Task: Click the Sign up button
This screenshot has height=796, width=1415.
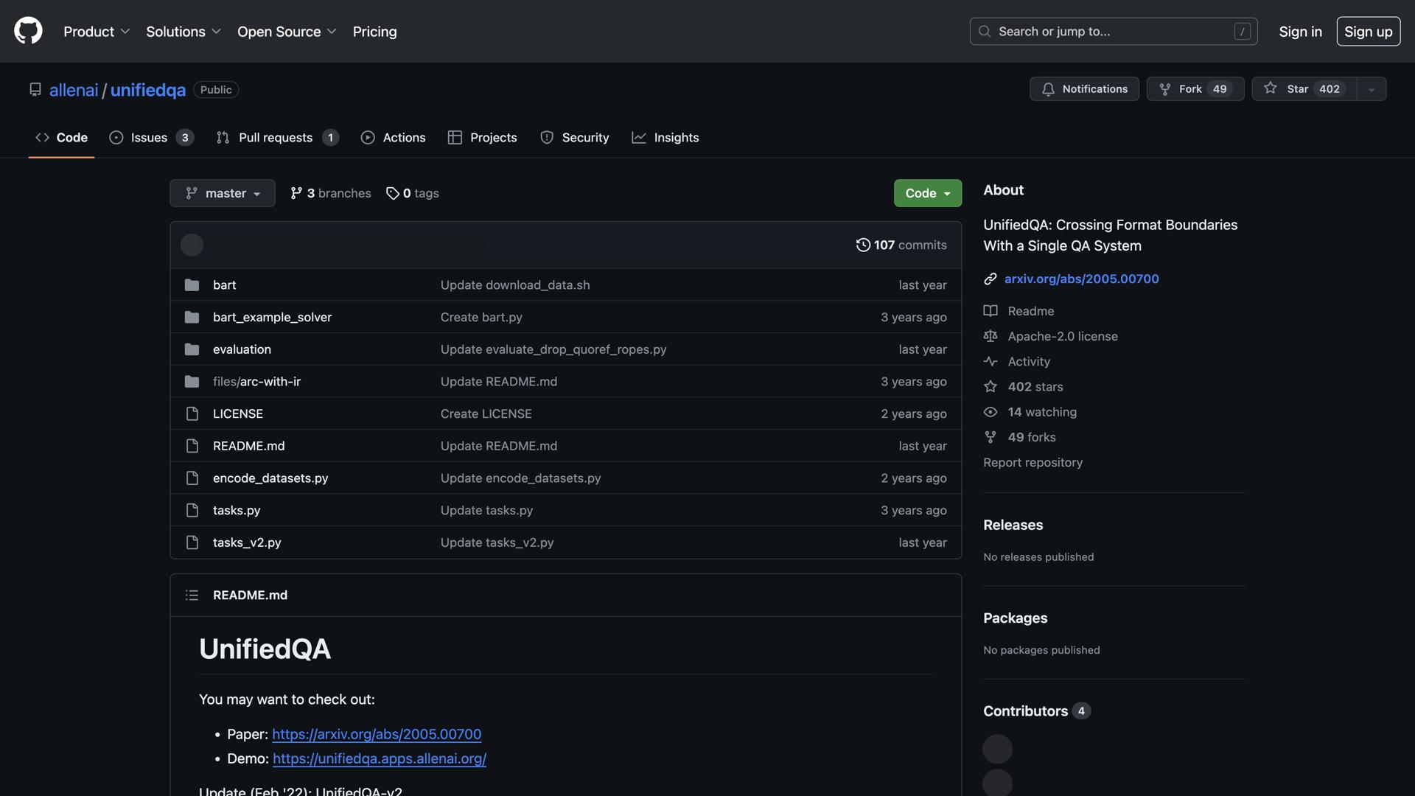Action: (1368, 31)
